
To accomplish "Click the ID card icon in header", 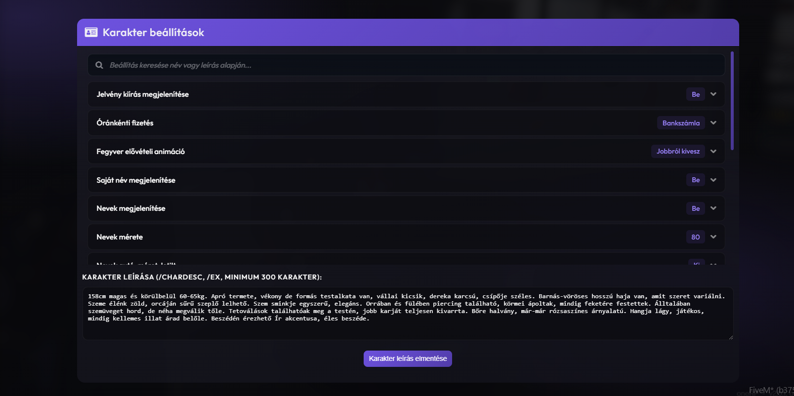I will (91, 33).
